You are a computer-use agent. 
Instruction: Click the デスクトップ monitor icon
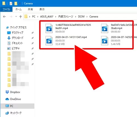[x=9, y=33]
